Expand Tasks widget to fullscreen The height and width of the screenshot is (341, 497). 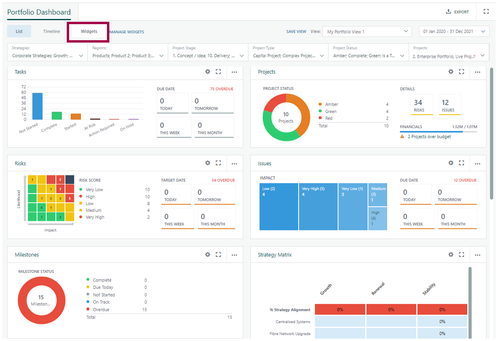tap(218, 71)
